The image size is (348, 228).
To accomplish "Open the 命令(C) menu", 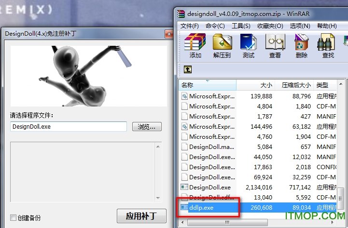I will point(215,26).
